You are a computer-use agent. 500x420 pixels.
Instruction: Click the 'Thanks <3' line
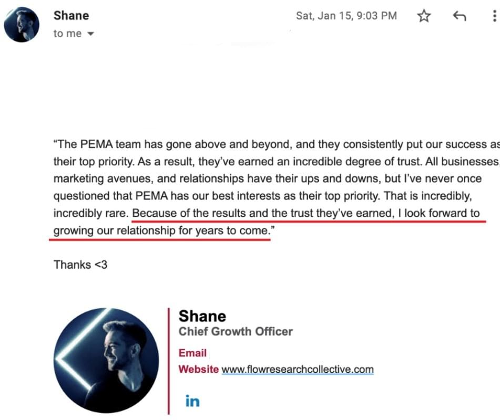[80, 265]
